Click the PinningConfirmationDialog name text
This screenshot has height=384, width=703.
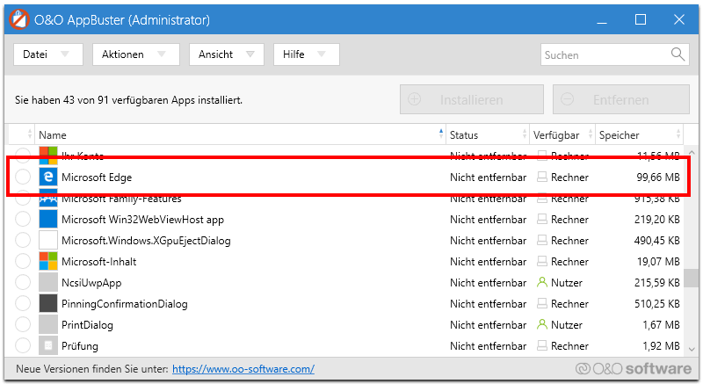(x=124, y=304)
